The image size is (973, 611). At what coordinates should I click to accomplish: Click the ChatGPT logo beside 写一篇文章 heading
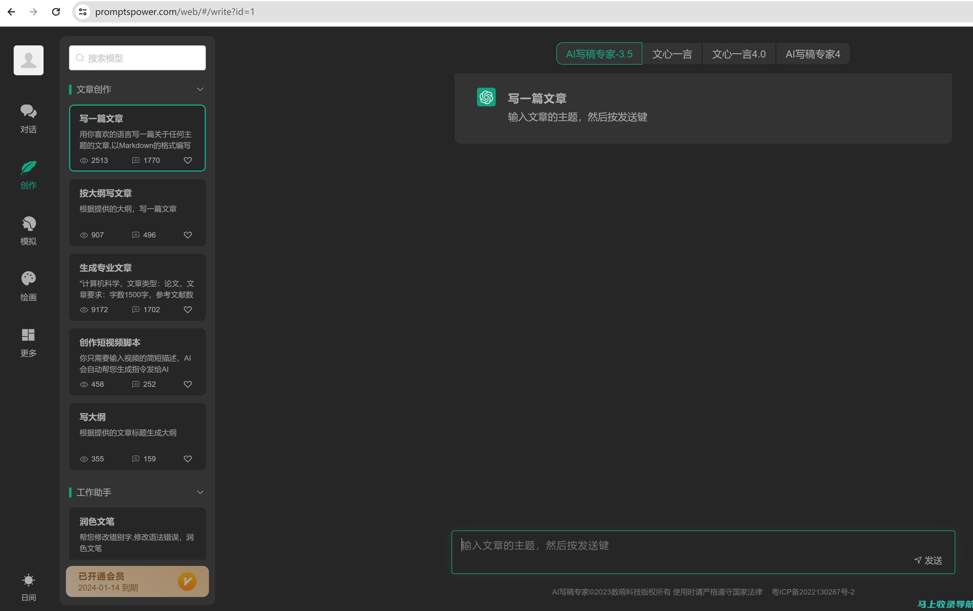[x=486, y=97]
